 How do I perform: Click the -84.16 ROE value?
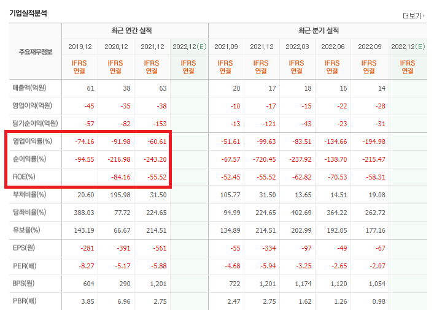(121, 177)
